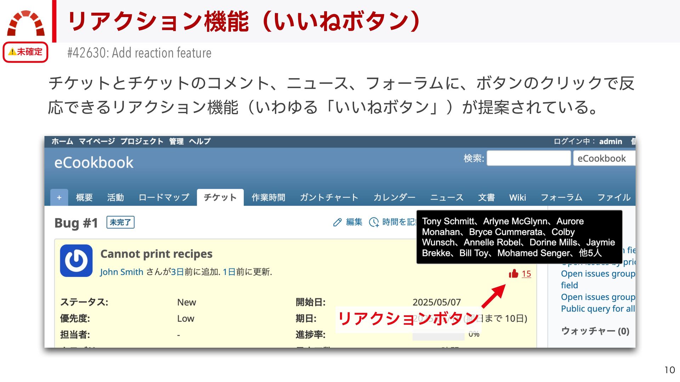
Task: Select the フォーラム tab
Action: coord(561,197)
